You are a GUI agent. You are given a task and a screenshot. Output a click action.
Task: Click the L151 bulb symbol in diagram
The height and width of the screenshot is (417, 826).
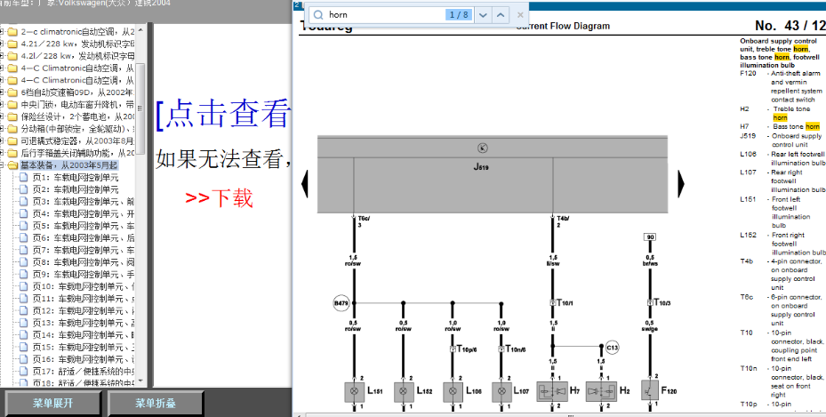[x=354, y=391]
